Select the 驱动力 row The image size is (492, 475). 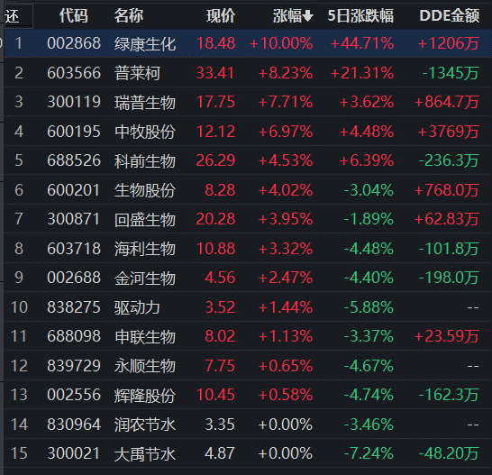pos(248,307)
